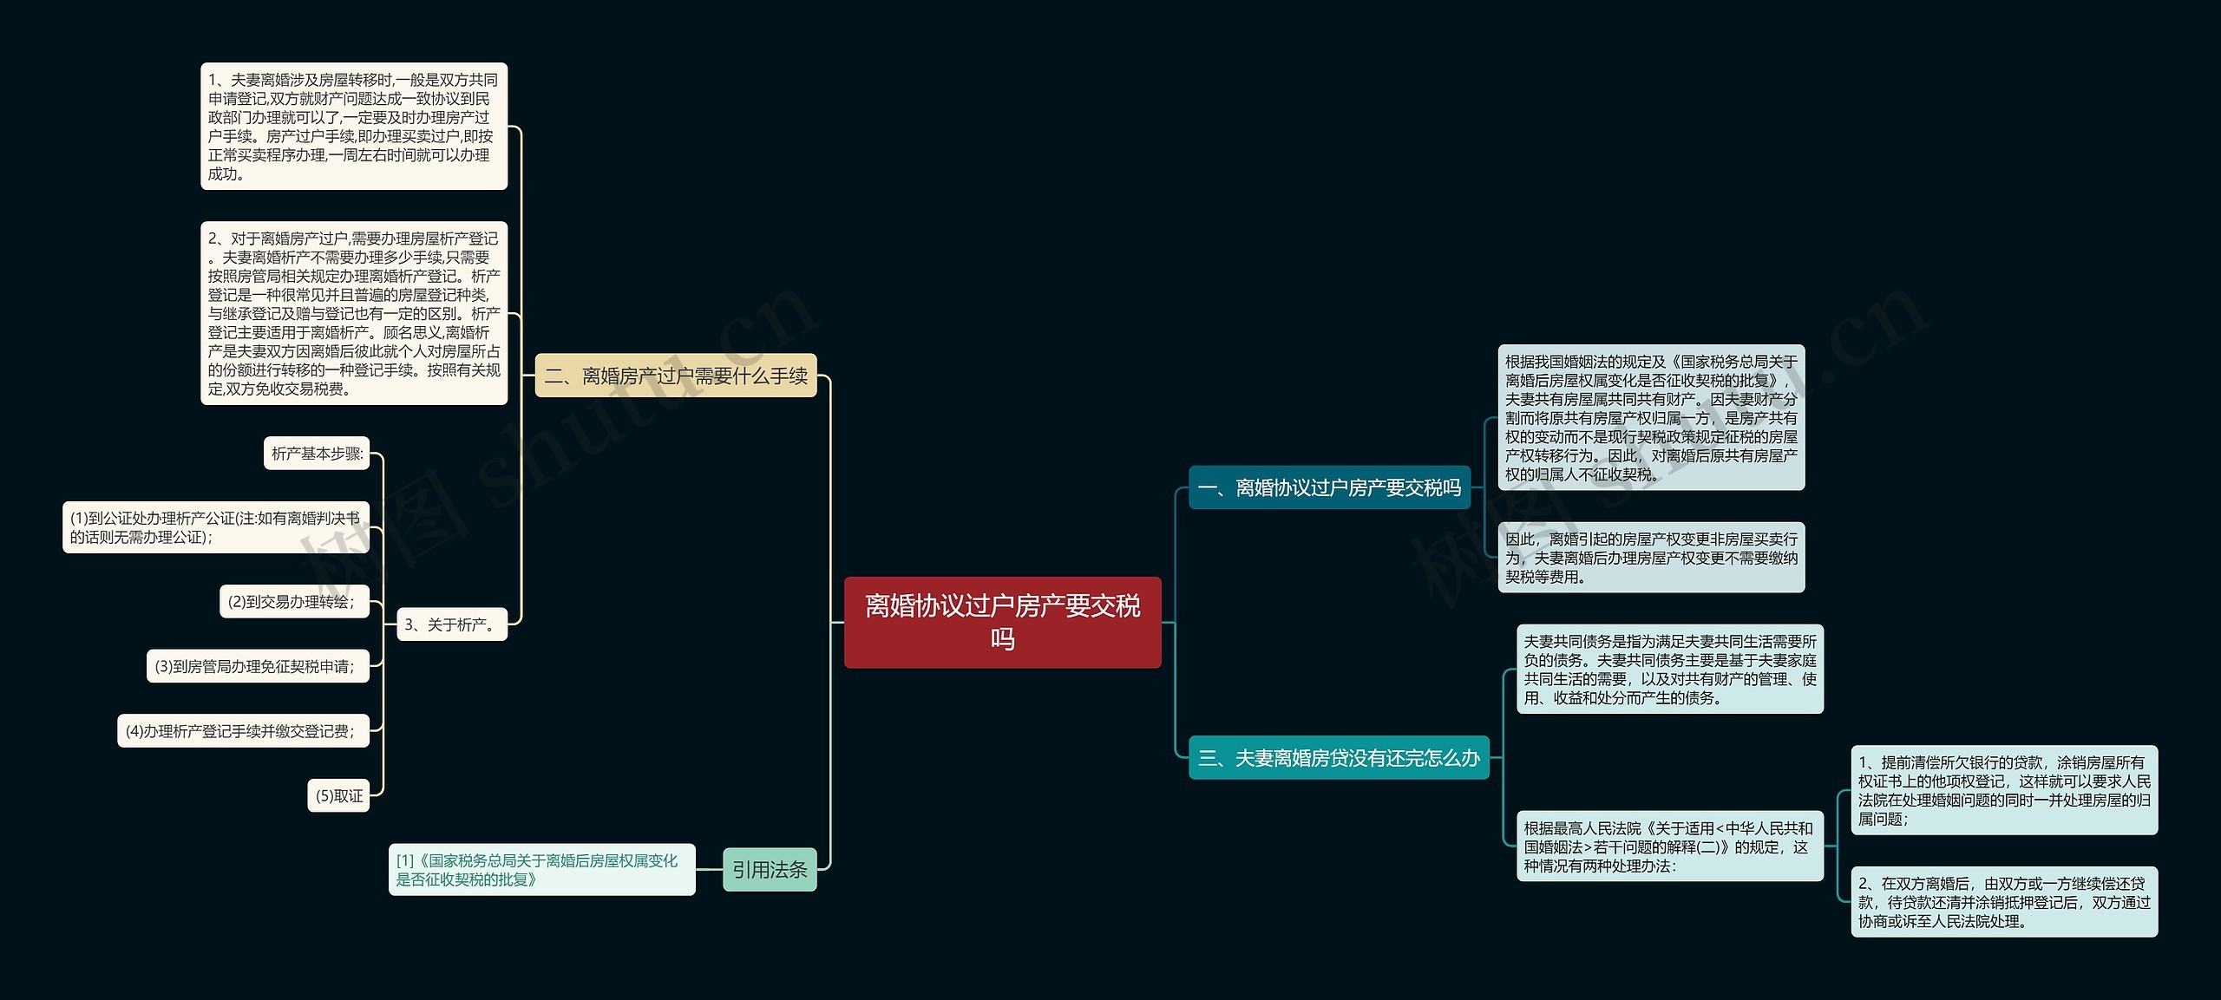This screenshot has height=1000, width=2221.
Task: Click branch 一、离婚协议过户房产要交税吗
Action: tap(1329, 487)
